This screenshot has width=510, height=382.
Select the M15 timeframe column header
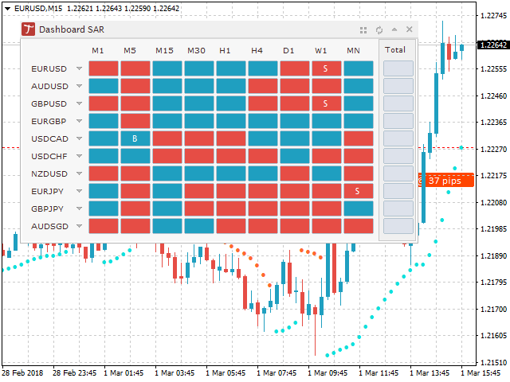pyautogui.click(x=165, y=51)
